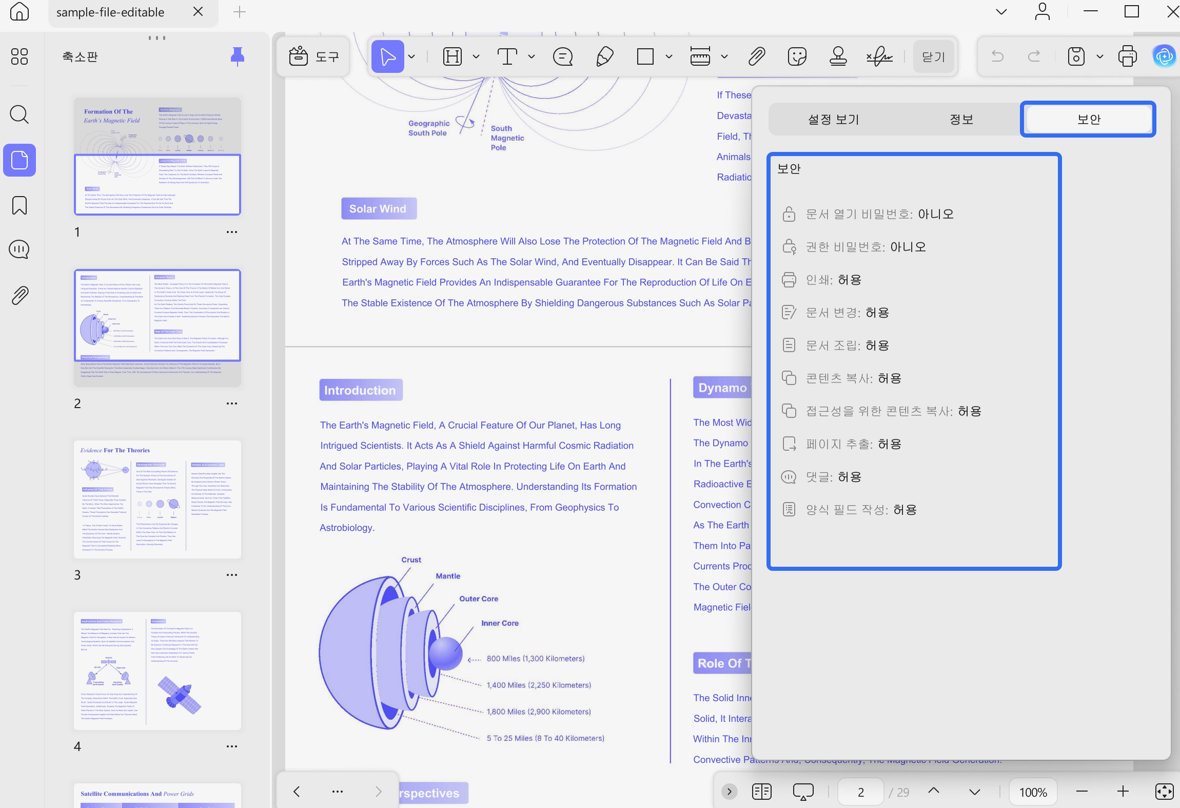Go back with the left arrow

[297, 792]
